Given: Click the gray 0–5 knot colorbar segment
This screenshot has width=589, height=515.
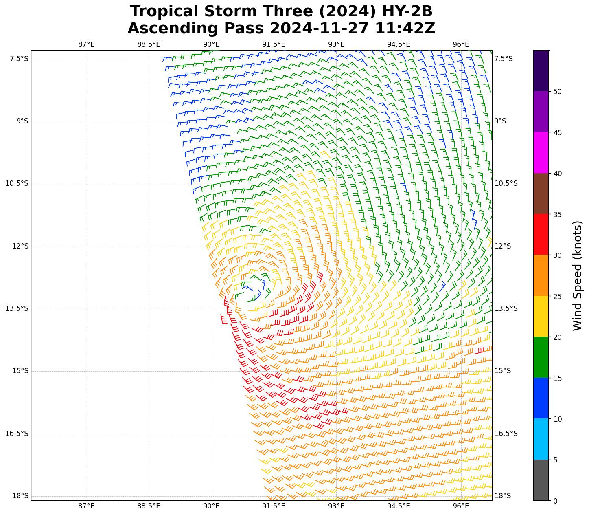Looking at the screenshot, I should click(x=541, y=480).
